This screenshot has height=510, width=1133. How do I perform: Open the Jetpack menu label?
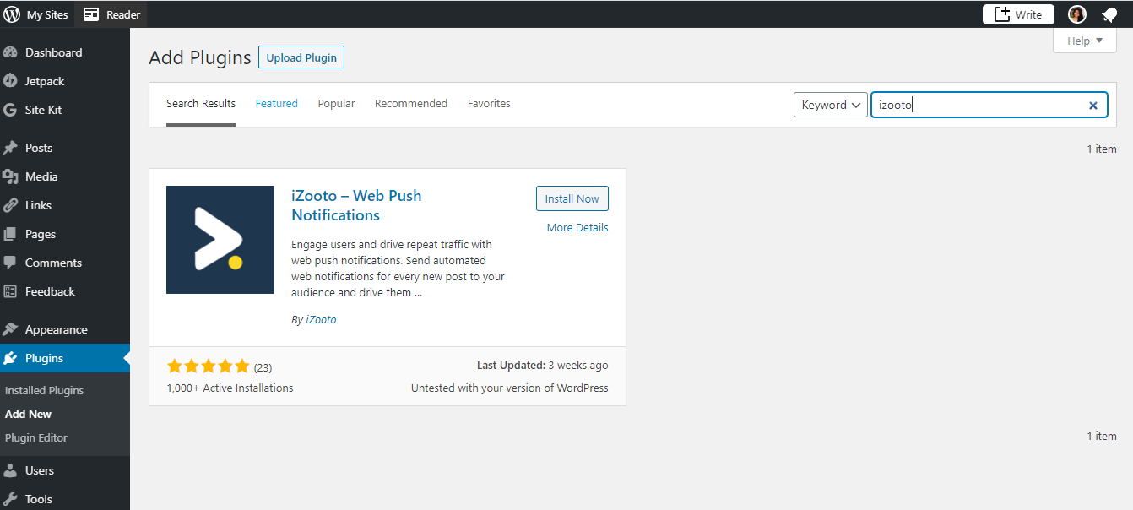[x=45, y=81]
